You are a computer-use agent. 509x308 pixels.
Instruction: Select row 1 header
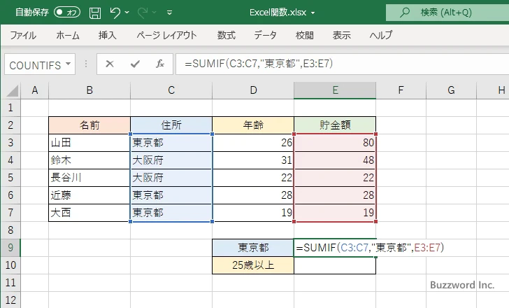pyautogui.click(x=10, y=108)
